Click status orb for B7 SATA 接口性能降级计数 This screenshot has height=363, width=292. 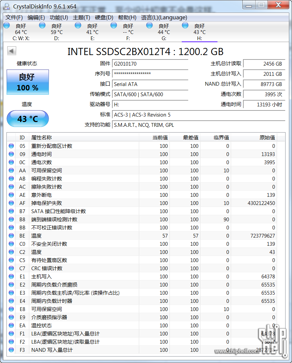(x=11, y=211)
